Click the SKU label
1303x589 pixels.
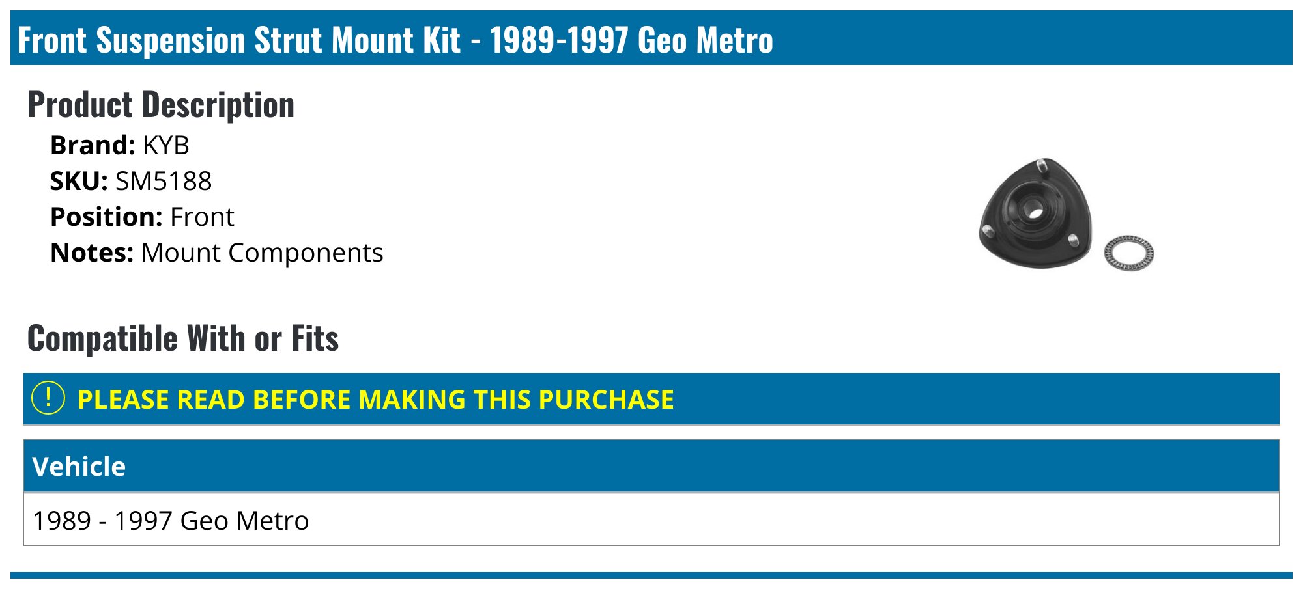point(79,181)
